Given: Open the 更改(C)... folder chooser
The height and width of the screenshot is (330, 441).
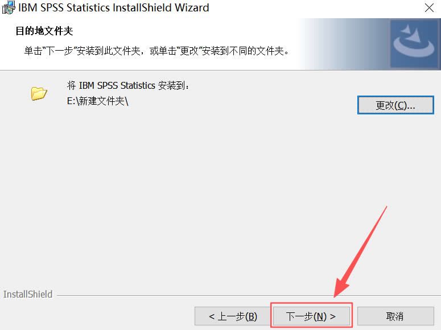Looking at the screenshot, I should [x=395, y=105].
